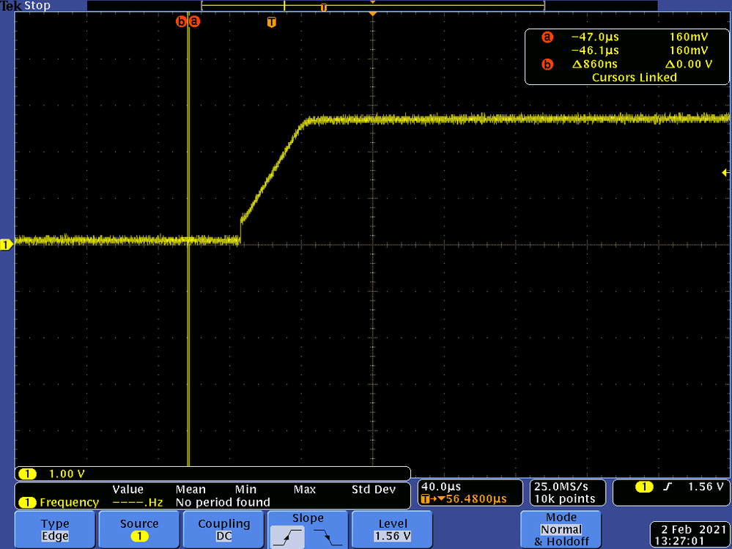Image resolution: width=732 pixels, height=549 pixels.
Task: Click the -47.0µs cursor time value
Action: point(595,37)
